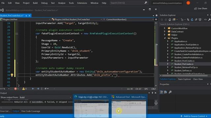Open the editor tab settings gear
The width and height of the screenshot is (211, 118).
tap(157, 15)
